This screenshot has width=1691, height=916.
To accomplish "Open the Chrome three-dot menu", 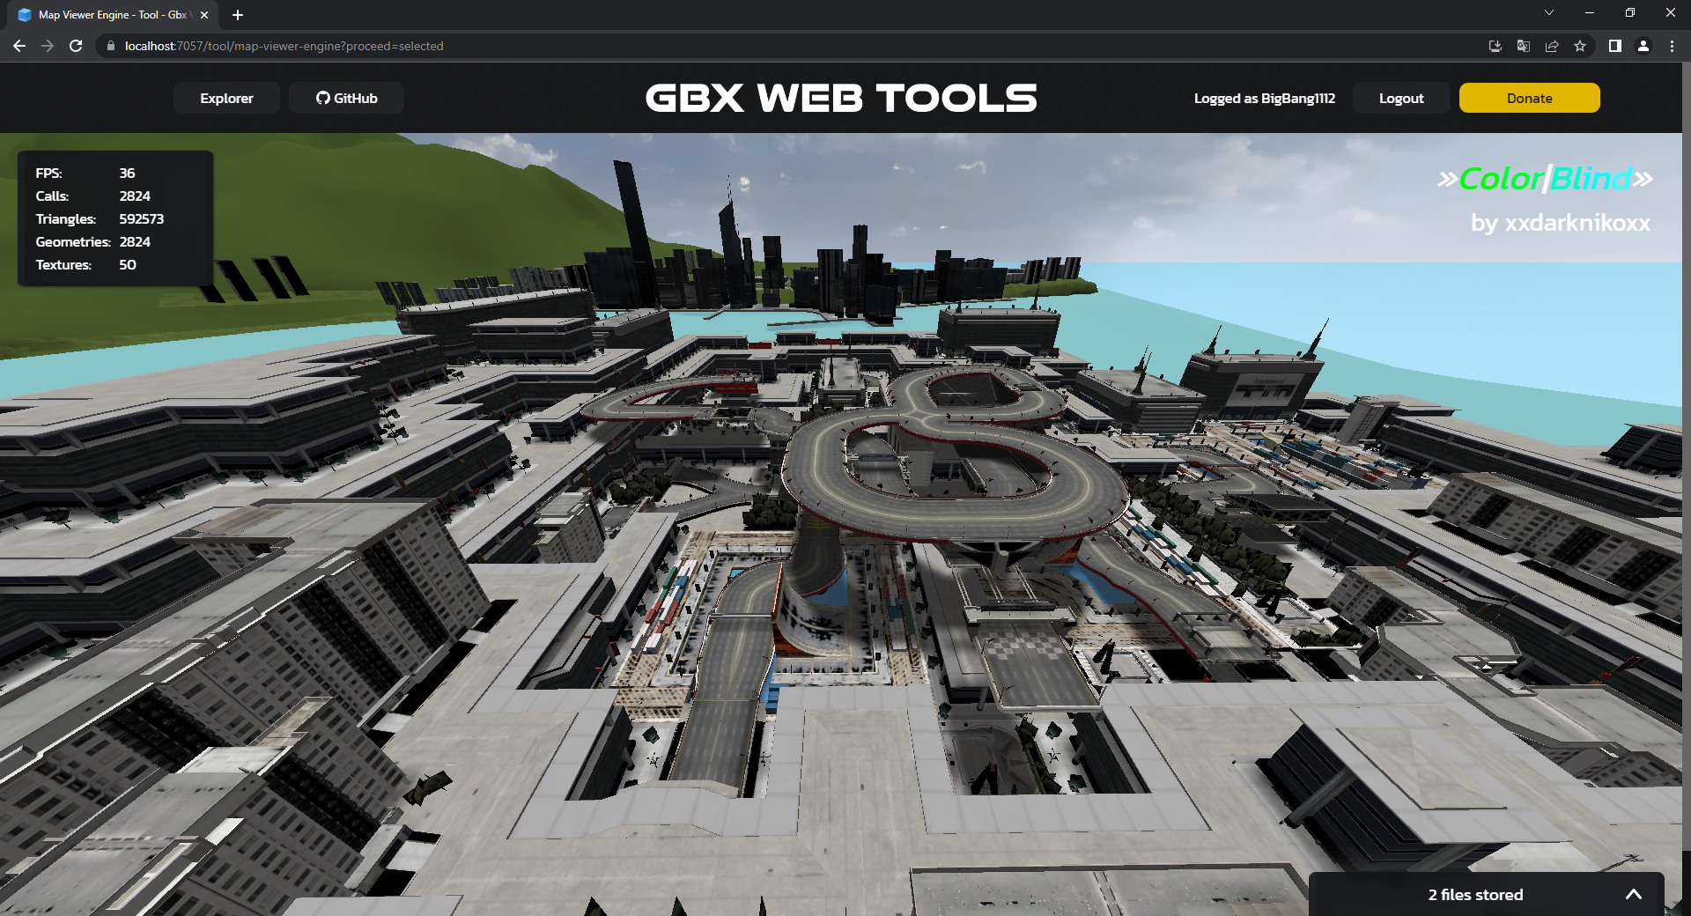I will click(1672, 46).
